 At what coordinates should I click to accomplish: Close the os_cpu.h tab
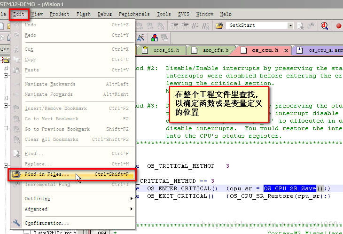tap(286, 51)
